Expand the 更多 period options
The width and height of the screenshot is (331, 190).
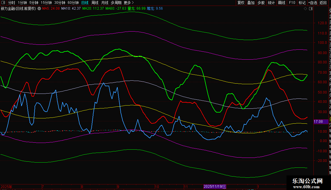click(129, 3)
